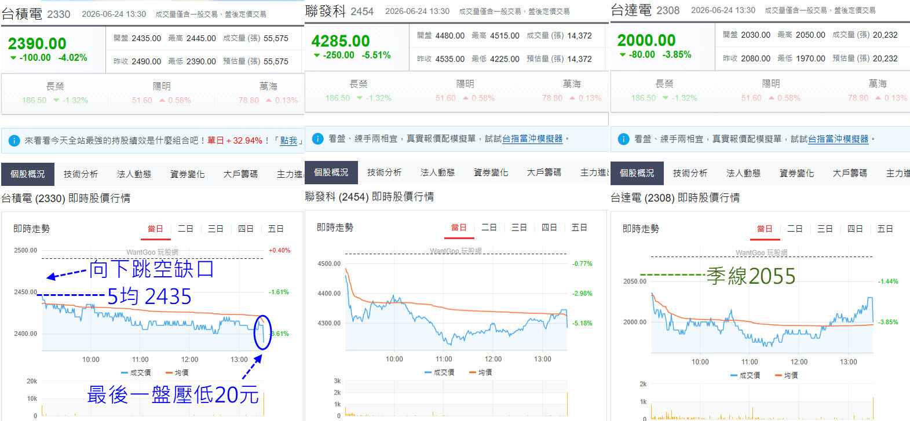Click 萬海 up-trend arrow in 台達電 panel
Image resolution: width=910 pixels, height=421 pixels.
coord(878,98)
